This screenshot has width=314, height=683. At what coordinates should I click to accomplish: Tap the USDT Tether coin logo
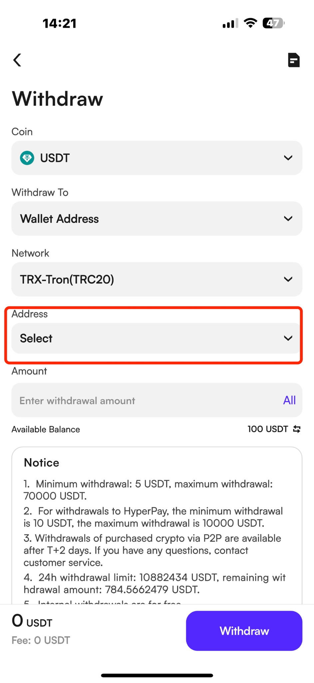pyautogui.click(x=27, y=158)
